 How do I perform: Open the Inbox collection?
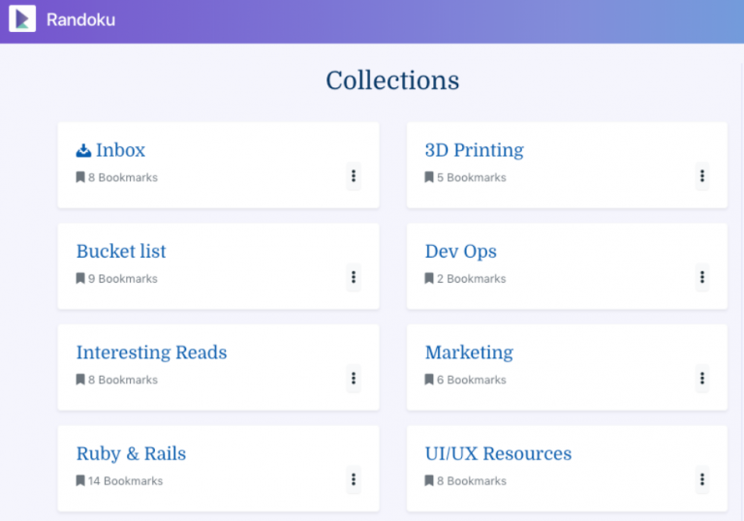pyautogui.click(x=120, y=150)
